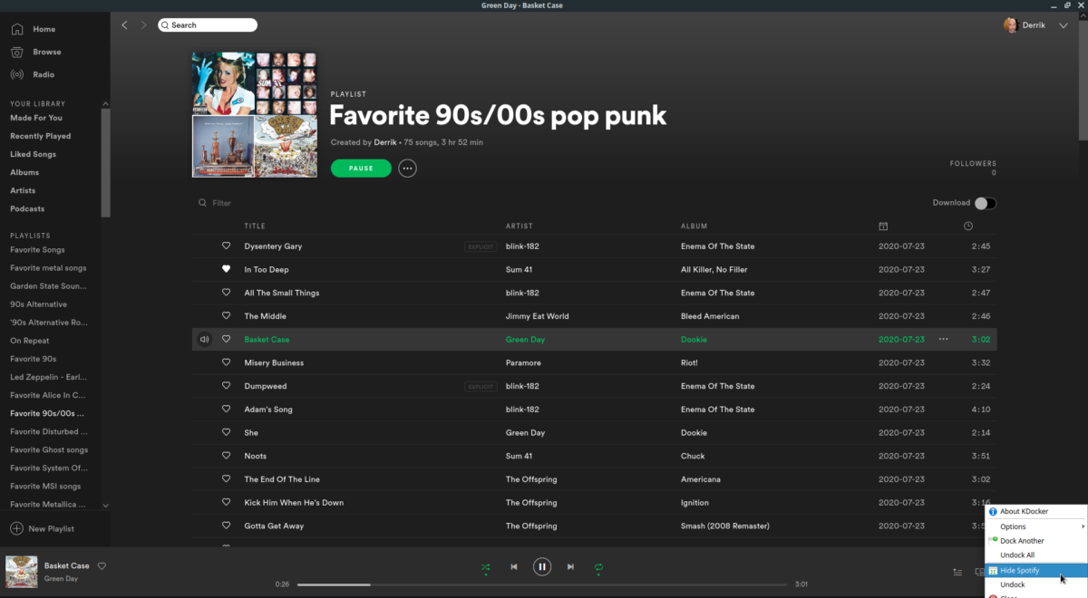This screenshot has height=598, width=1088.
Task: Click the now playing Dookie album art
Action: [22, 572]
